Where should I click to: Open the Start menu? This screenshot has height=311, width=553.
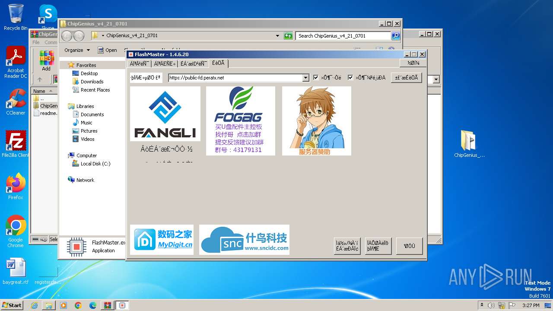click(x=12, y=305)
